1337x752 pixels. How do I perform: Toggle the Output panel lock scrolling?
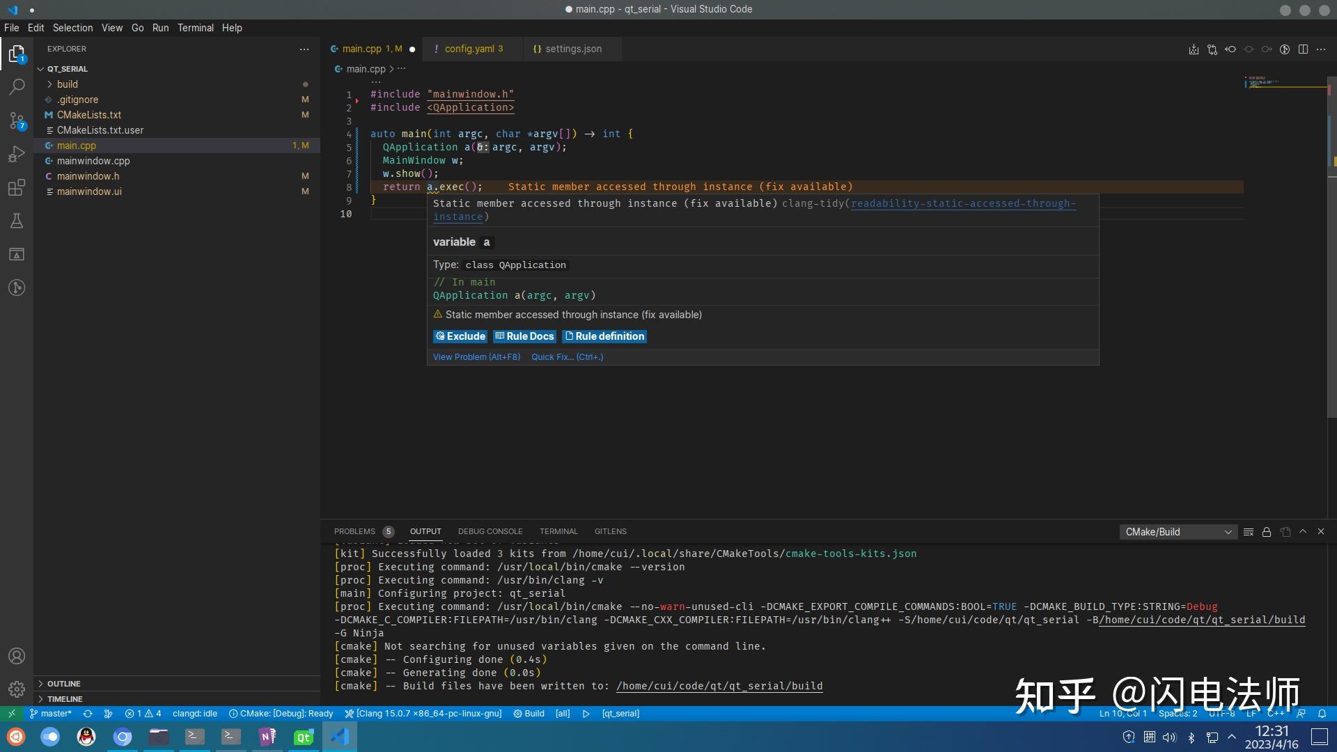(x=1266, y=531)
